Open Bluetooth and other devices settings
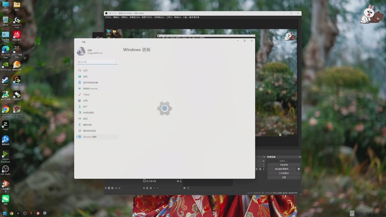Image resolution: width=386 pixels, height=217 pixels. [x=97, y=82]
